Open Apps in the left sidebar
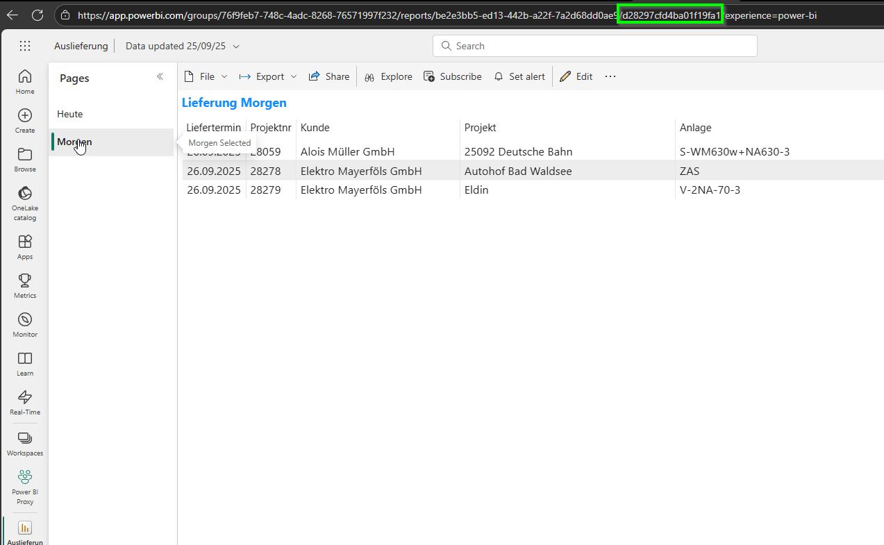 pos(25,246)
